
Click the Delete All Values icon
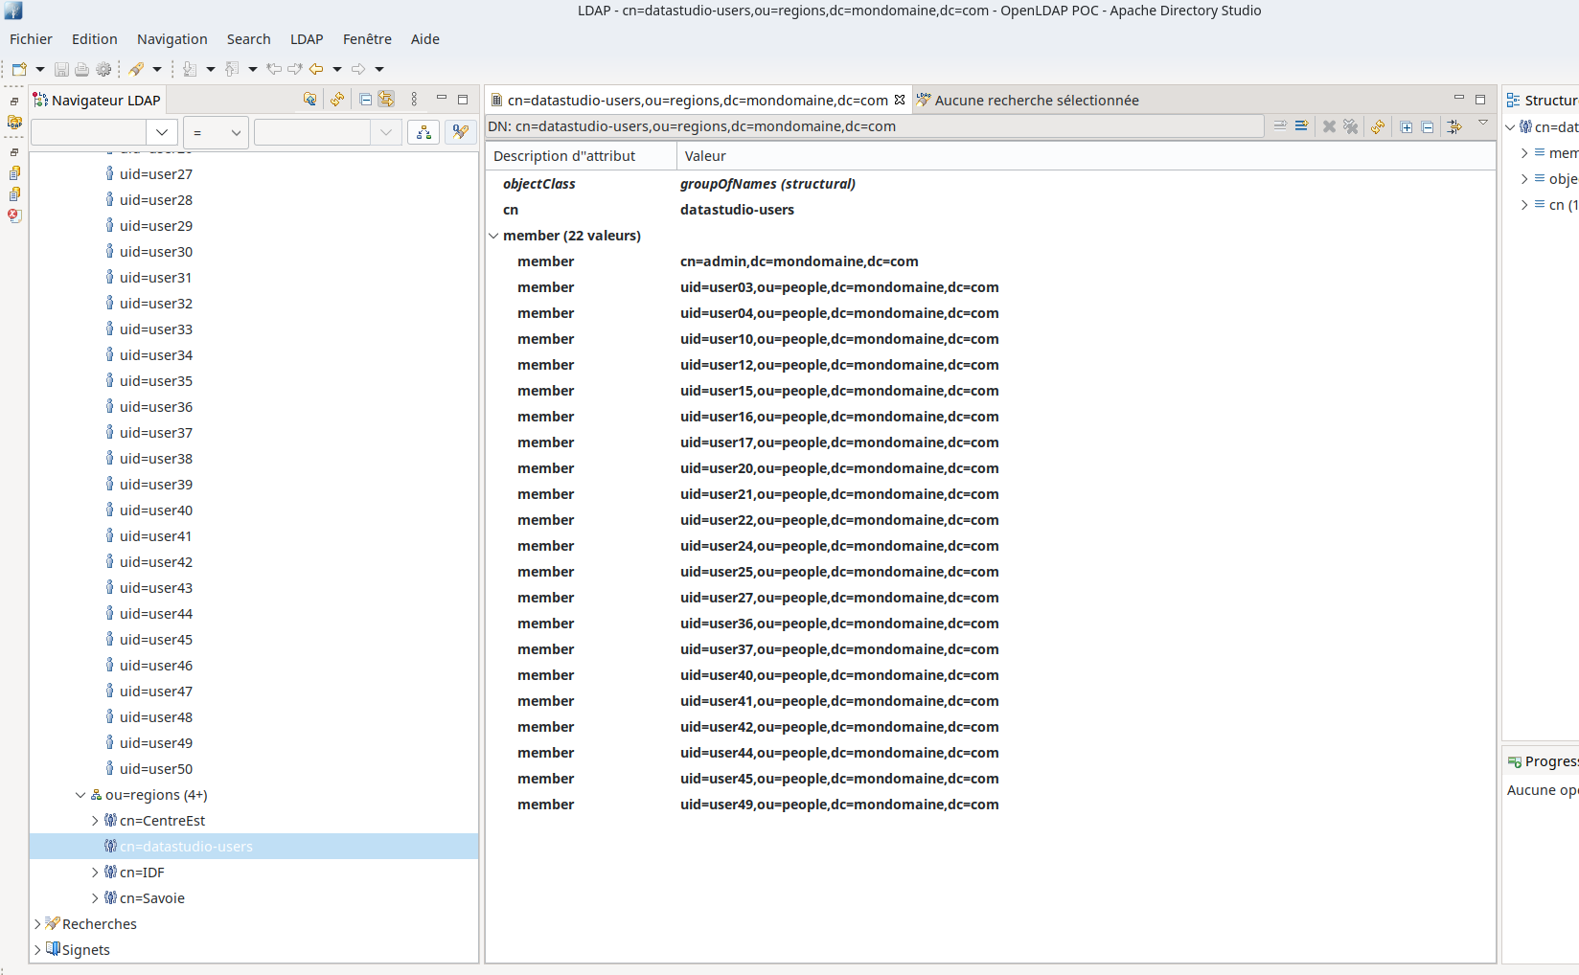click(x=1350, y=126)
